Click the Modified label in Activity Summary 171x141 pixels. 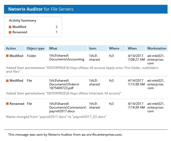click(x=19, y=27)
